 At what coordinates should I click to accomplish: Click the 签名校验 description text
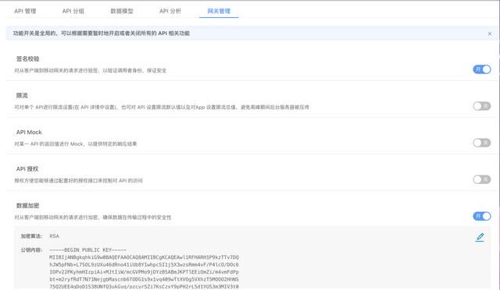(x=91, y=70)
